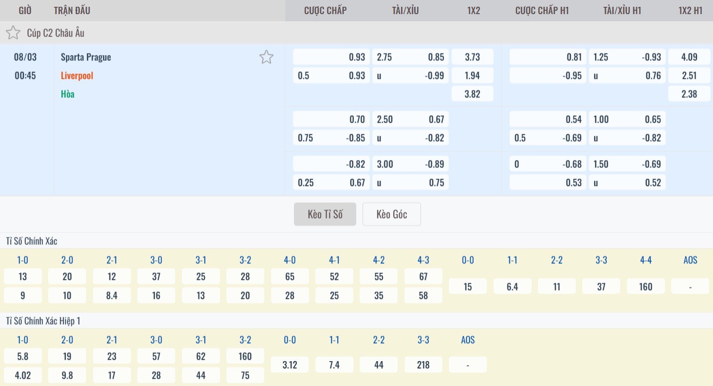Star the Cúp C2 Châu Âu league

13,33
